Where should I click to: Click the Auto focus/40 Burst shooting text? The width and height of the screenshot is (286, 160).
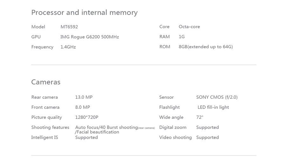click(x=106, y=127)
